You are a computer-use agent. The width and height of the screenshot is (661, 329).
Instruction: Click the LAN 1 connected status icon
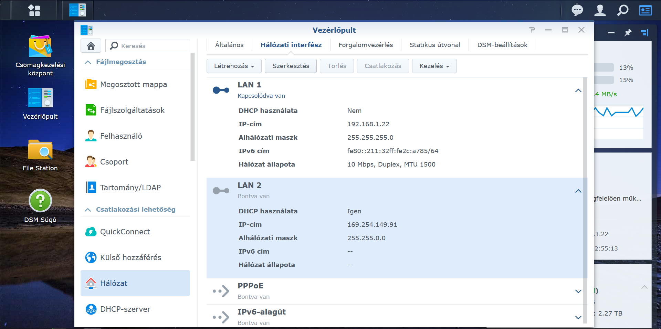(x=221, y=90)
